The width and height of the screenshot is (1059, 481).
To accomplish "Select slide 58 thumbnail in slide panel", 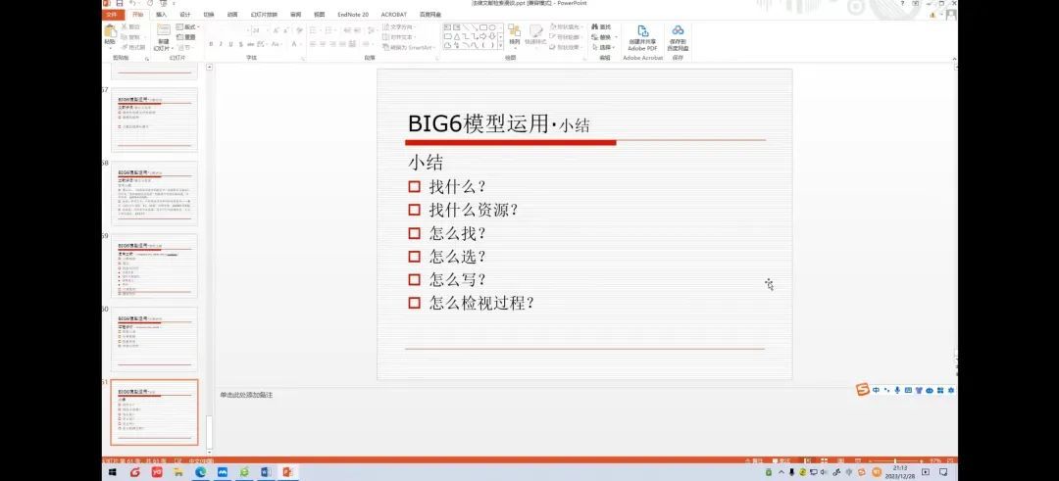I will point(154,193).
